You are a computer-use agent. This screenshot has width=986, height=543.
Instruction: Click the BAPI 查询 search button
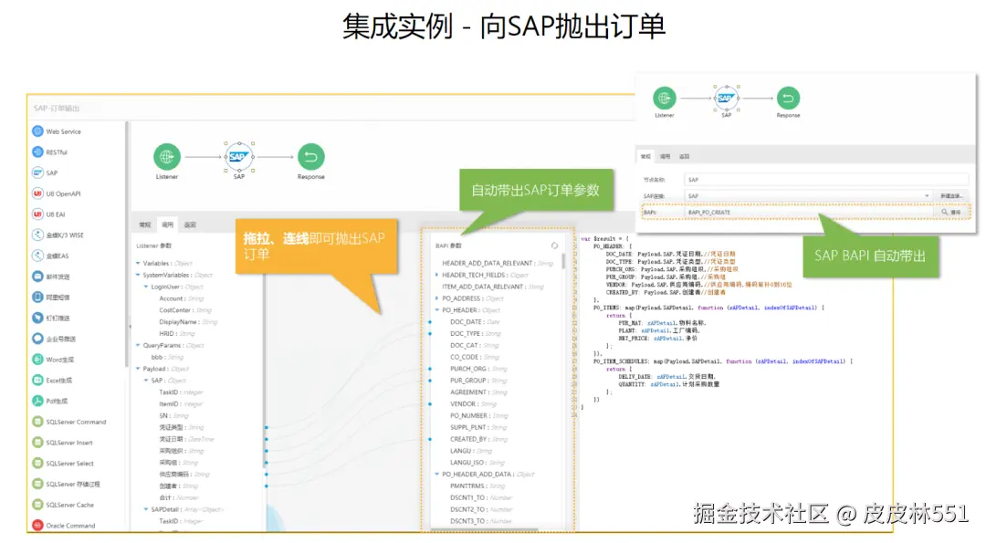pos(952,213)
